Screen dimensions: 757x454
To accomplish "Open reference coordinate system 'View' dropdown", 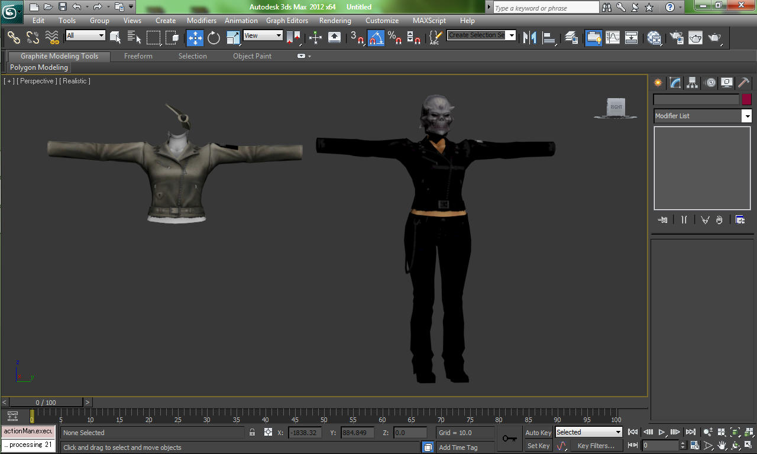I will [263, 35].
